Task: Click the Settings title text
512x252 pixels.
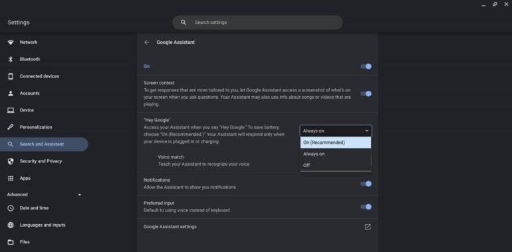Action: tap(19, 23)
